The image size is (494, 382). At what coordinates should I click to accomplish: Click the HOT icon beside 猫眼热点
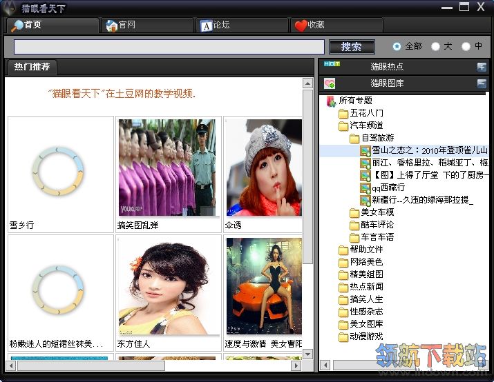(x=332, y=64)
